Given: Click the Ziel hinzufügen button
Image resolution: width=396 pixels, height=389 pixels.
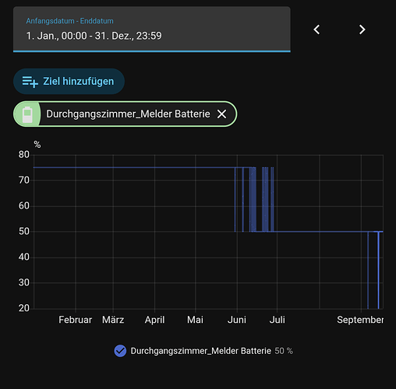Looking at the screenshot, I should [69, 81].
